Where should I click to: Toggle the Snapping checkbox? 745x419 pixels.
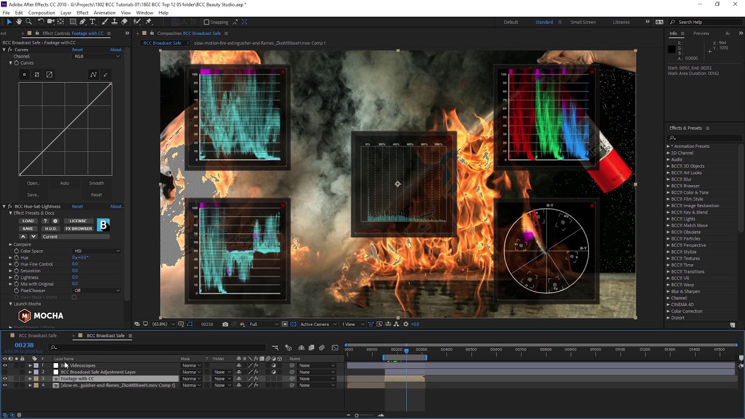pyautogui.click(x=206, y=22)
